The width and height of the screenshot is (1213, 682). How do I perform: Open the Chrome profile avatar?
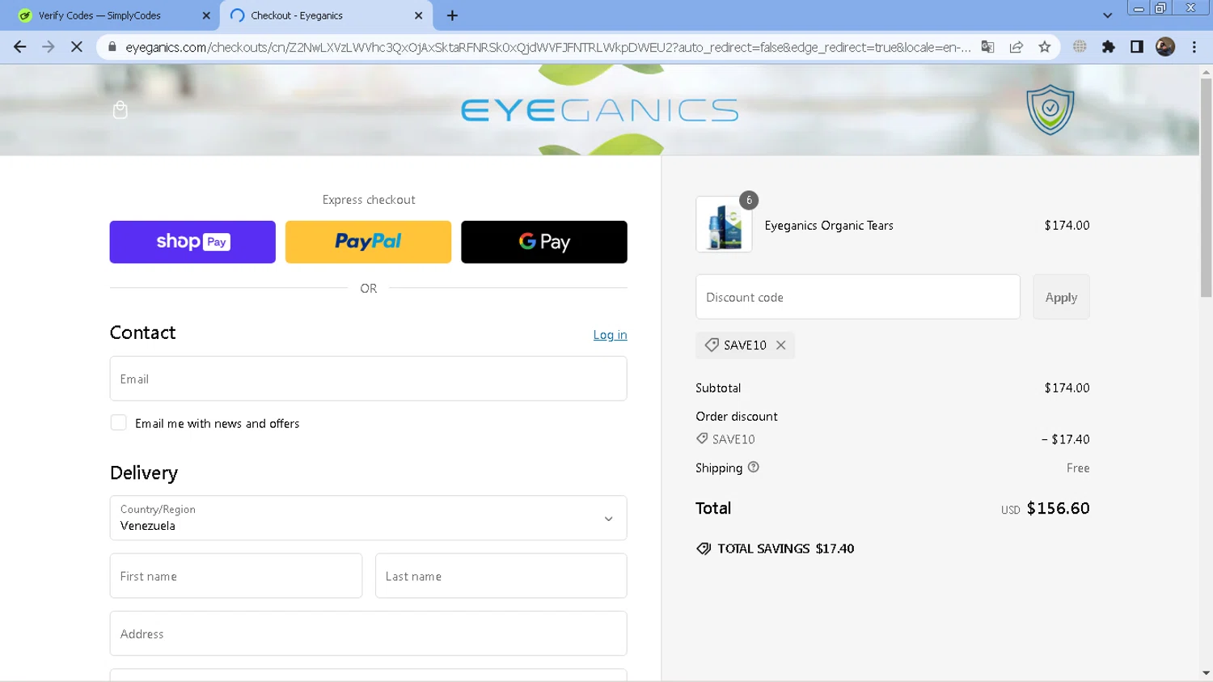click(1165, 47)
